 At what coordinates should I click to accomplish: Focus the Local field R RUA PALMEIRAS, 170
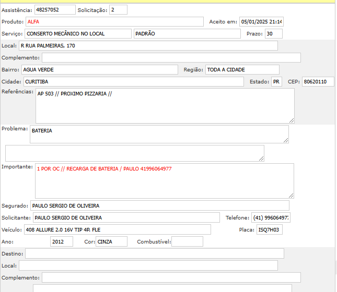pos(148,46)
